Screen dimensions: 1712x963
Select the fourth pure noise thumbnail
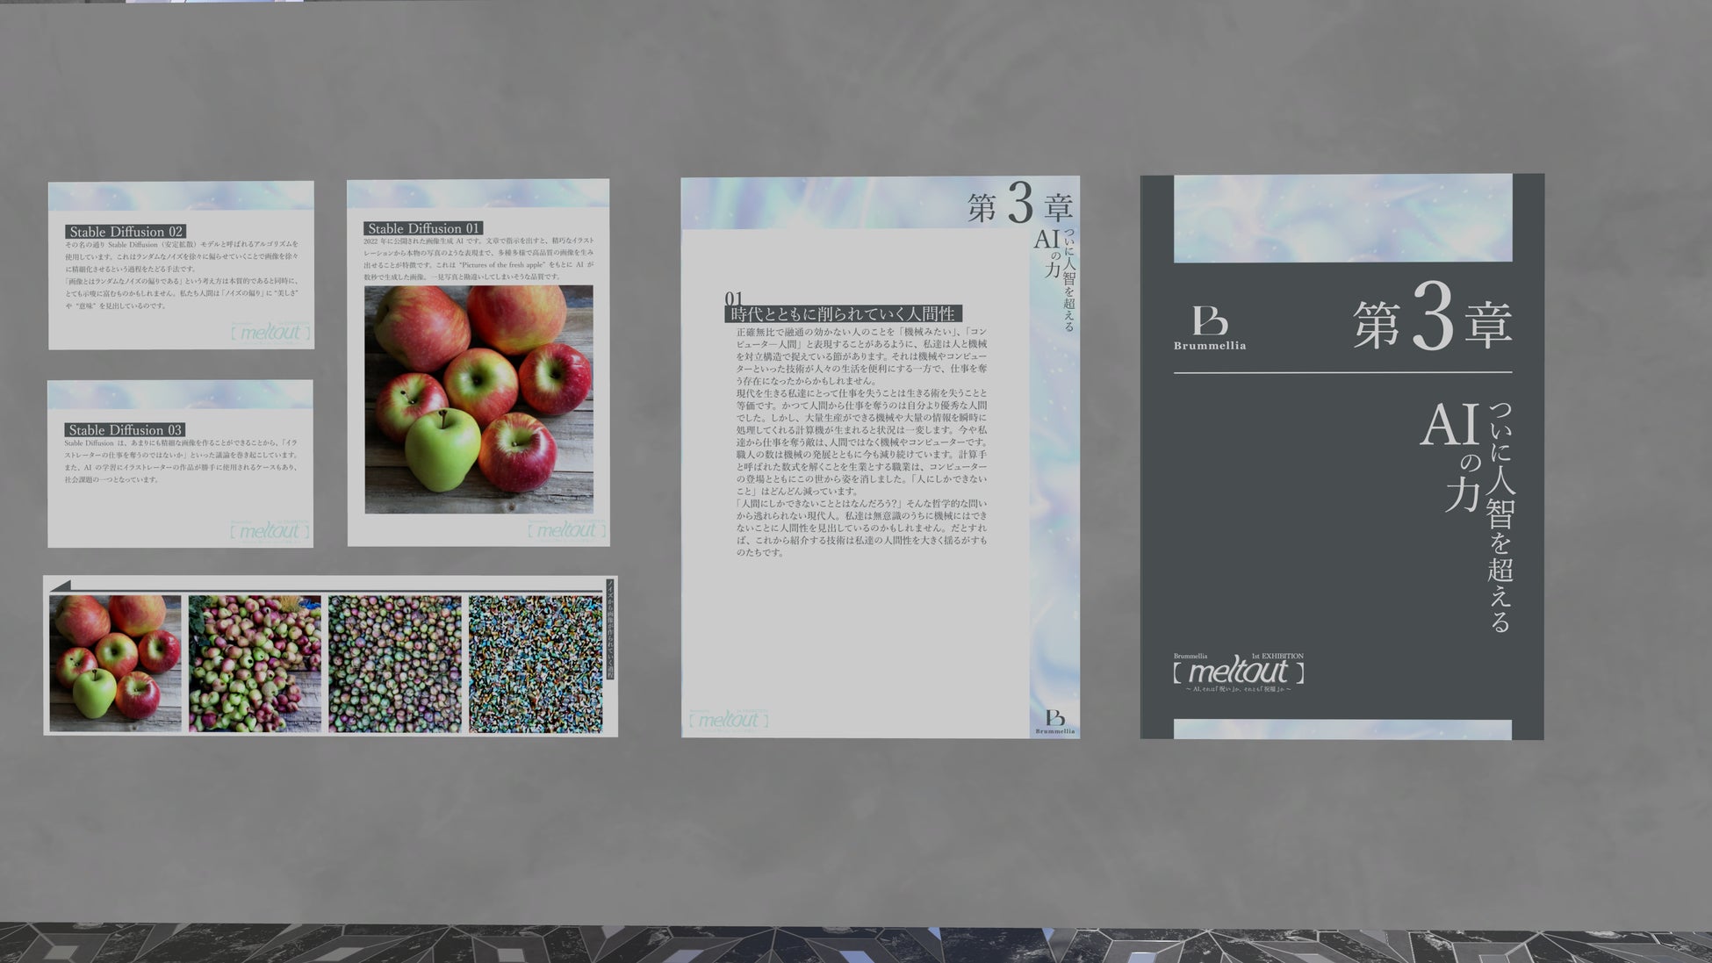point(535,664)
